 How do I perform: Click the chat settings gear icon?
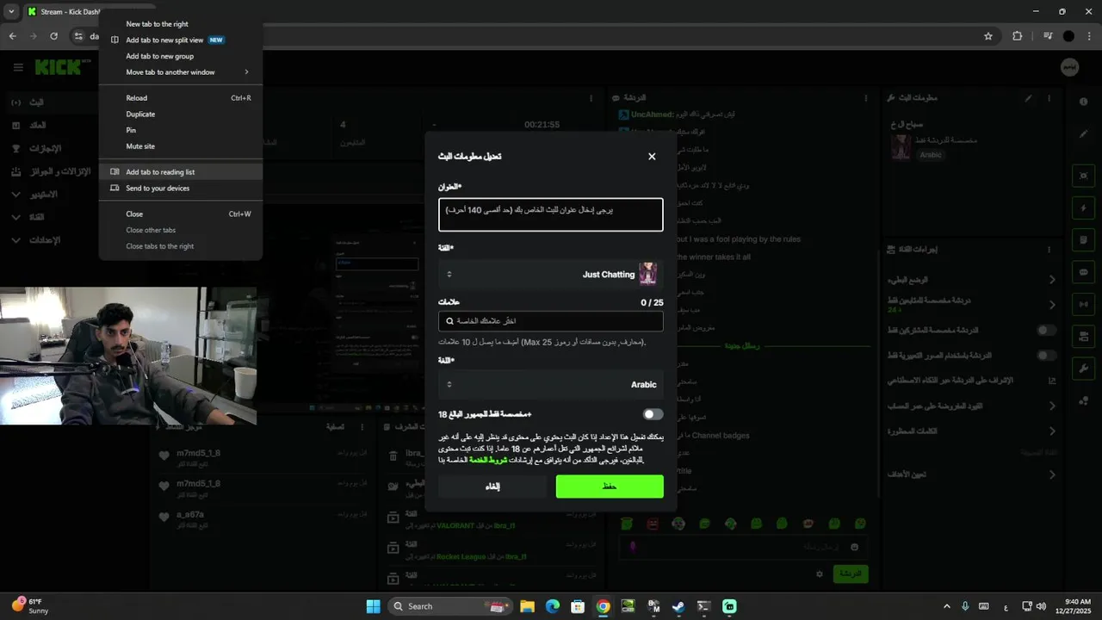pos(820,573)
